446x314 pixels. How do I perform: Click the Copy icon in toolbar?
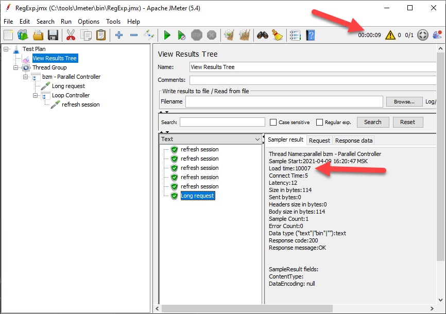86,36
